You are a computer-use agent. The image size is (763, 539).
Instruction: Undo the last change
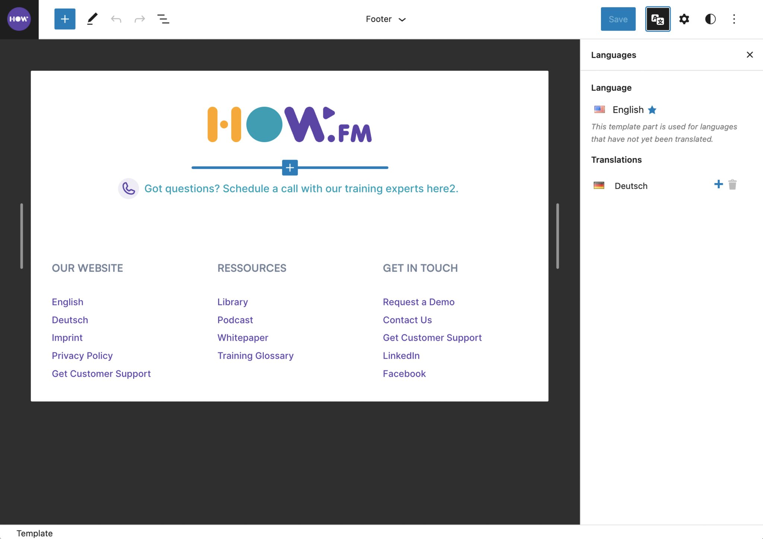tap(116, 19)
